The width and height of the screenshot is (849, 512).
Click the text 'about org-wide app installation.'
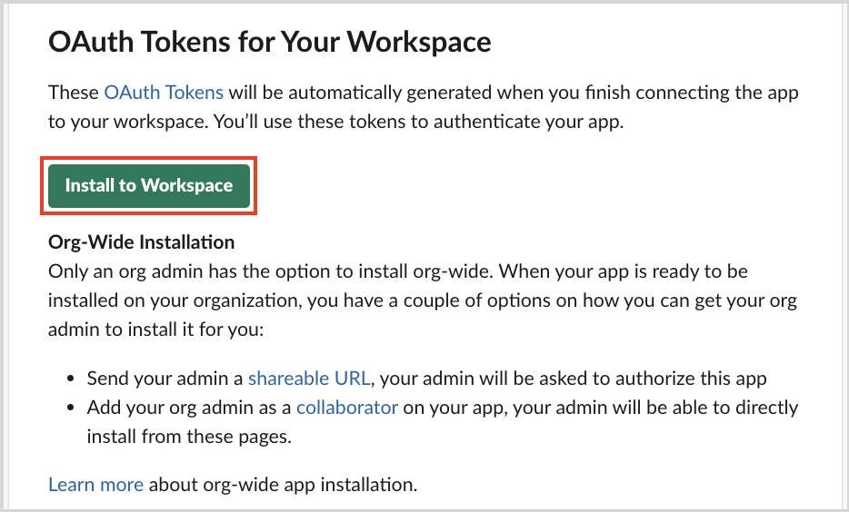coord(284,485)
